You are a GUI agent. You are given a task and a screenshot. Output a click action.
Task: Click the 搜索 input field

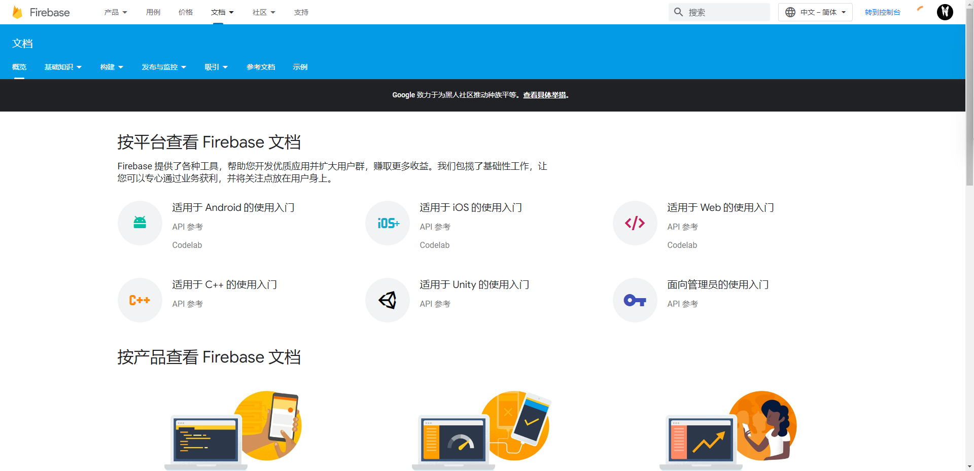[719, 12]
